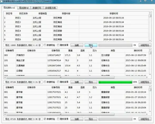Viewport: 155px width, 124px height.
Task: Click 防区旁路 in the 防区6 row
Action: coord(66,39)
